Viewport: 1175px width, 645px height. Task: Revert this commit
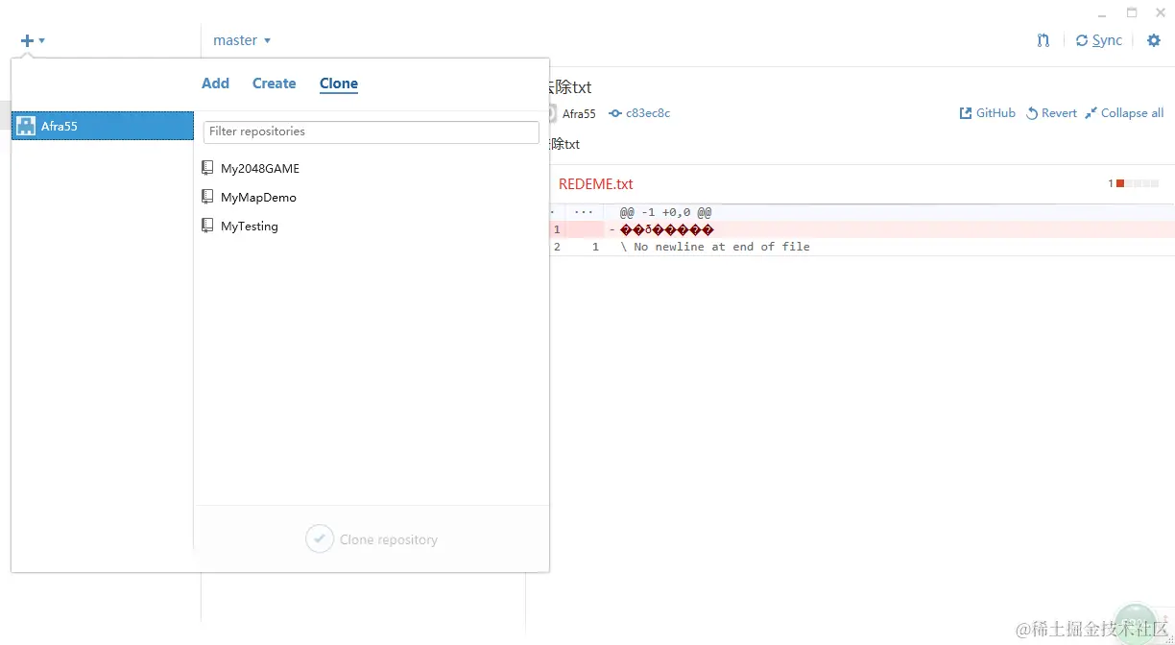[x=1051, y=113]
